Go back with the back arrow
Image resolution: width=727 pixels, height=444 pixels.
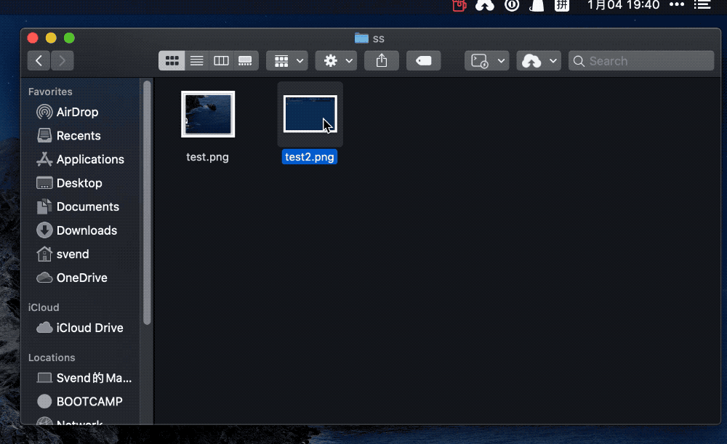pos(39,61)
